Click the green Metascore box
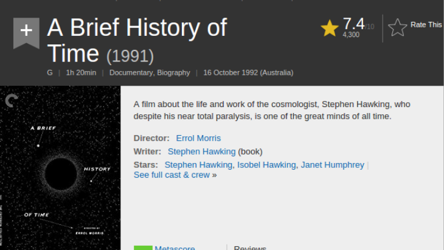Screen dimensions: 444x250 [x=143, y=248]
